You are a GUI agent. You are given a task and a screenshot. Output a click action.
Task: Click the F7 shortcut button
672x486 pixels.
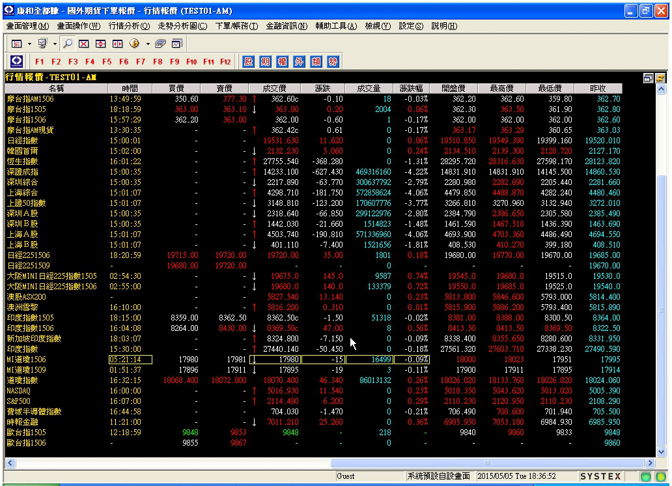click(141, 62)
